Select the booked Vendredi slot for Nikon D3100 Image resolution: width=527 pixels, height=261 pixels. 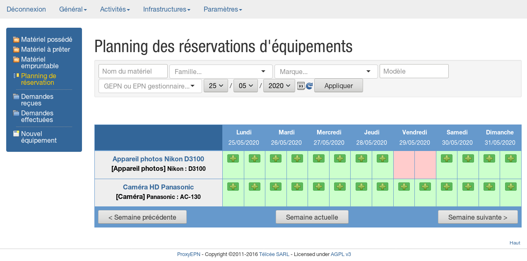click(x=404, y=165)
